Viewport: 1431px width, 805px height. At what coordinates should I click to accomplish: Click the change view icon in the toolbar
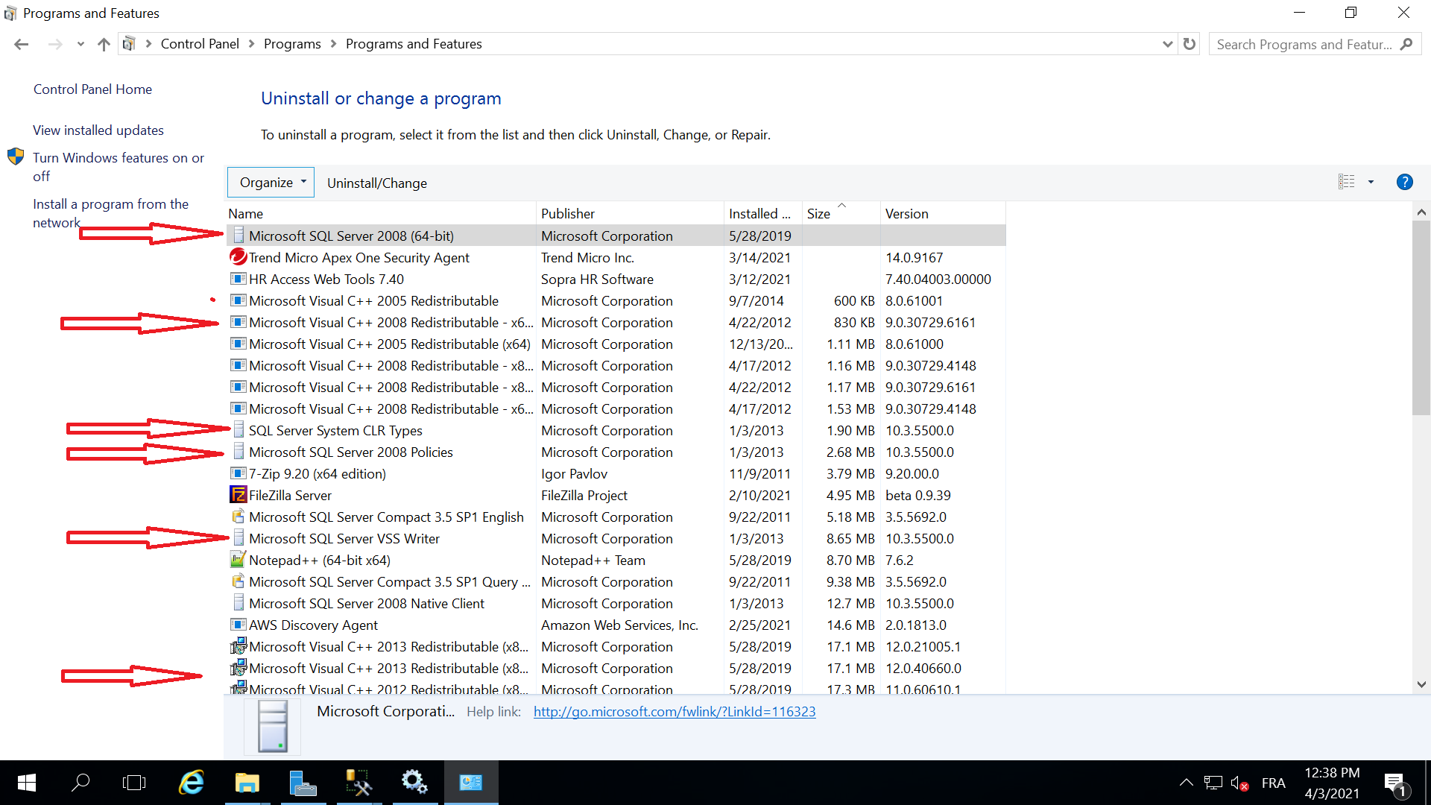click(1346, 182)
